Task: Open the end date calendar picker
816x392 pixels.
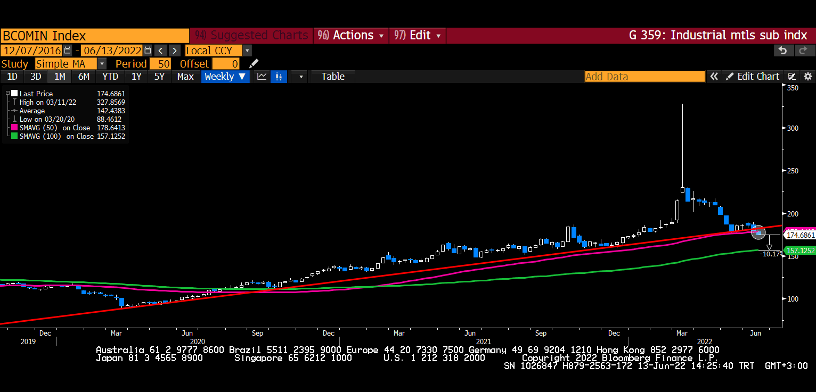Action: [147, 51]
